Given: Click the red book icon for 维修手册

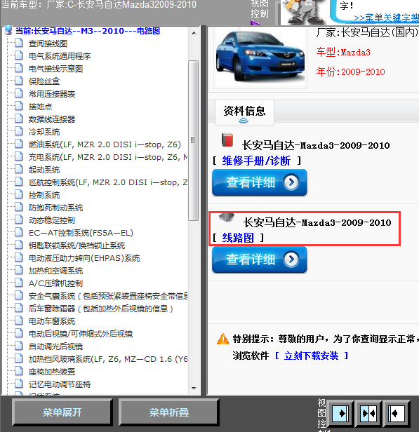Looking at the screenshot, I should pos(227,140).
